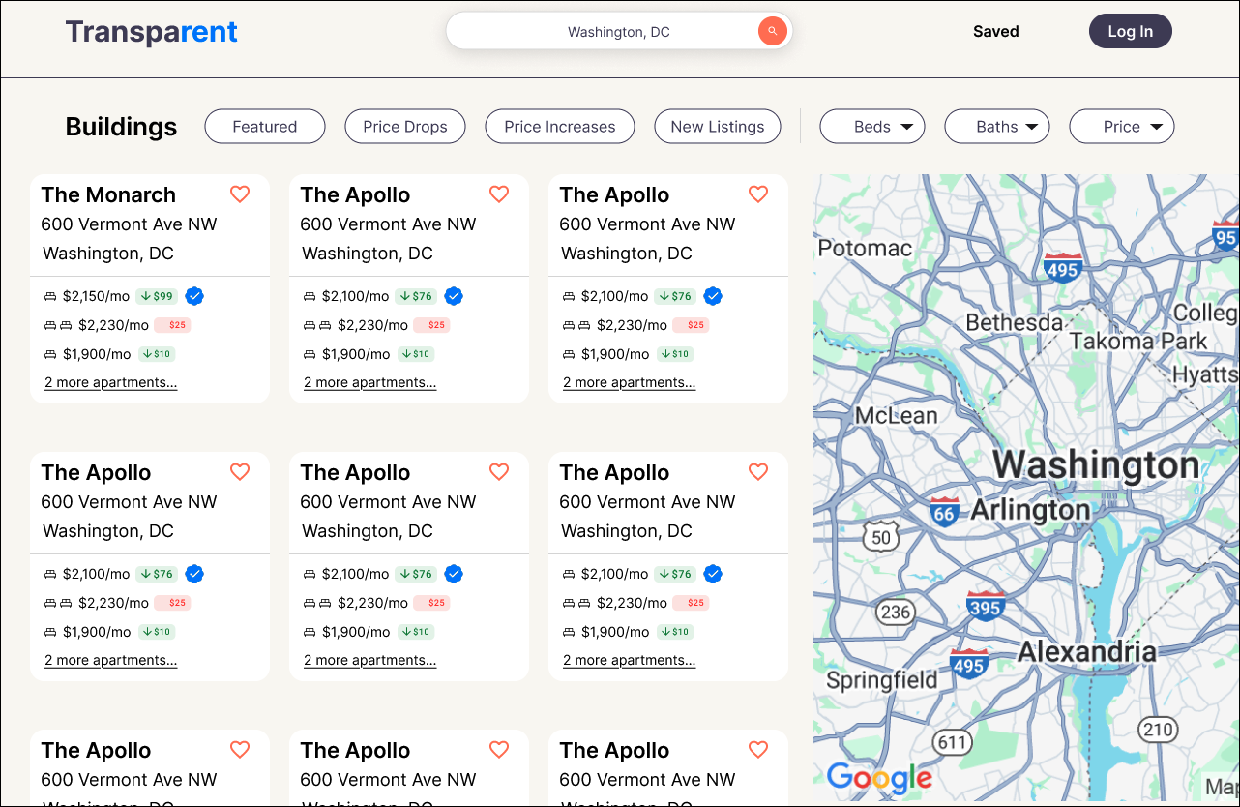Toggle heart on top-row middle Apollo card

[499, 194]
